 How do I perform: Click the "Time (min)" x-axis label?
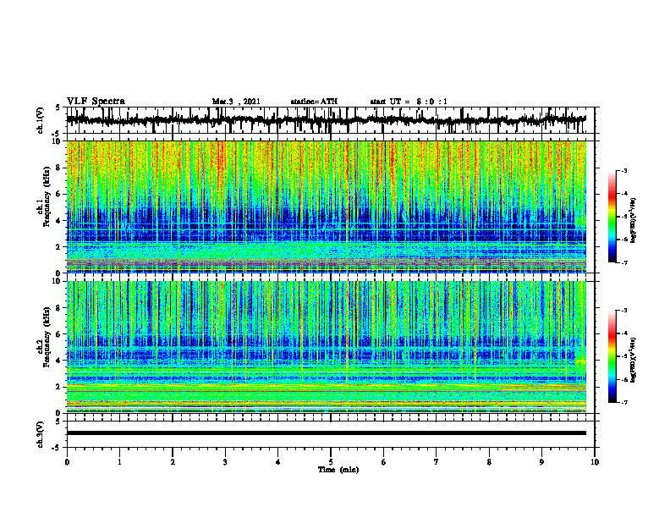click(x=338, y=470)
